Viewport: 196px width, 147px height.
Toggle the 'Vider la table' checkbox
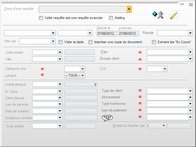61,42
